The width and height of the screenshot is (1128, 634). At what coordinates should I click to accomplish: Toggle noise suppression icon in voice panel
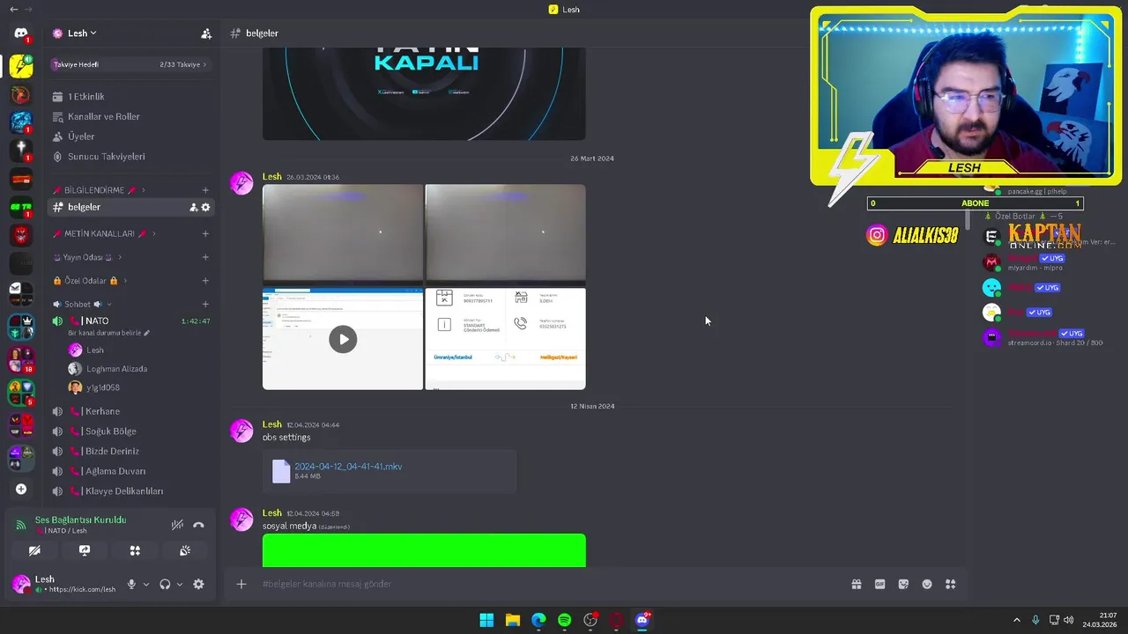point(177,525)
